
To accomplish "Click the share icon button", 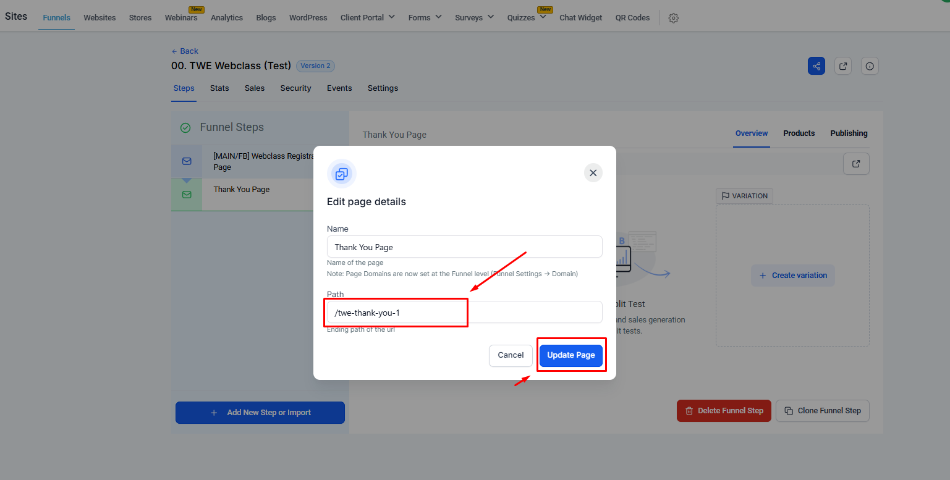I will click(816, 66).
